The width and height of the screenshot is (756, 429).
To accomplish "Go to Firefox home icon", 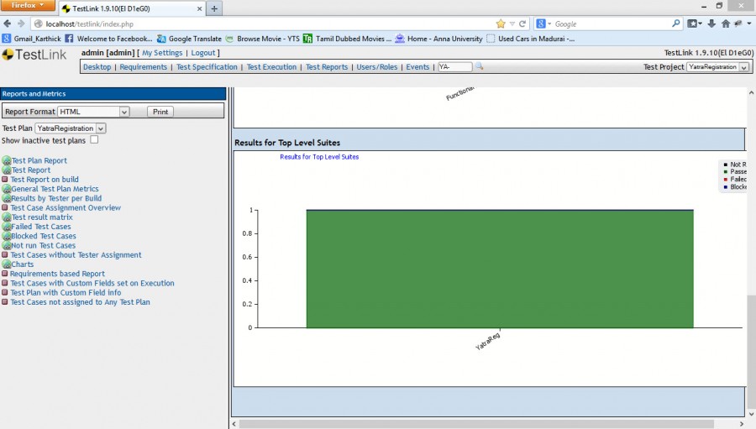I will [x=725, y=24].
